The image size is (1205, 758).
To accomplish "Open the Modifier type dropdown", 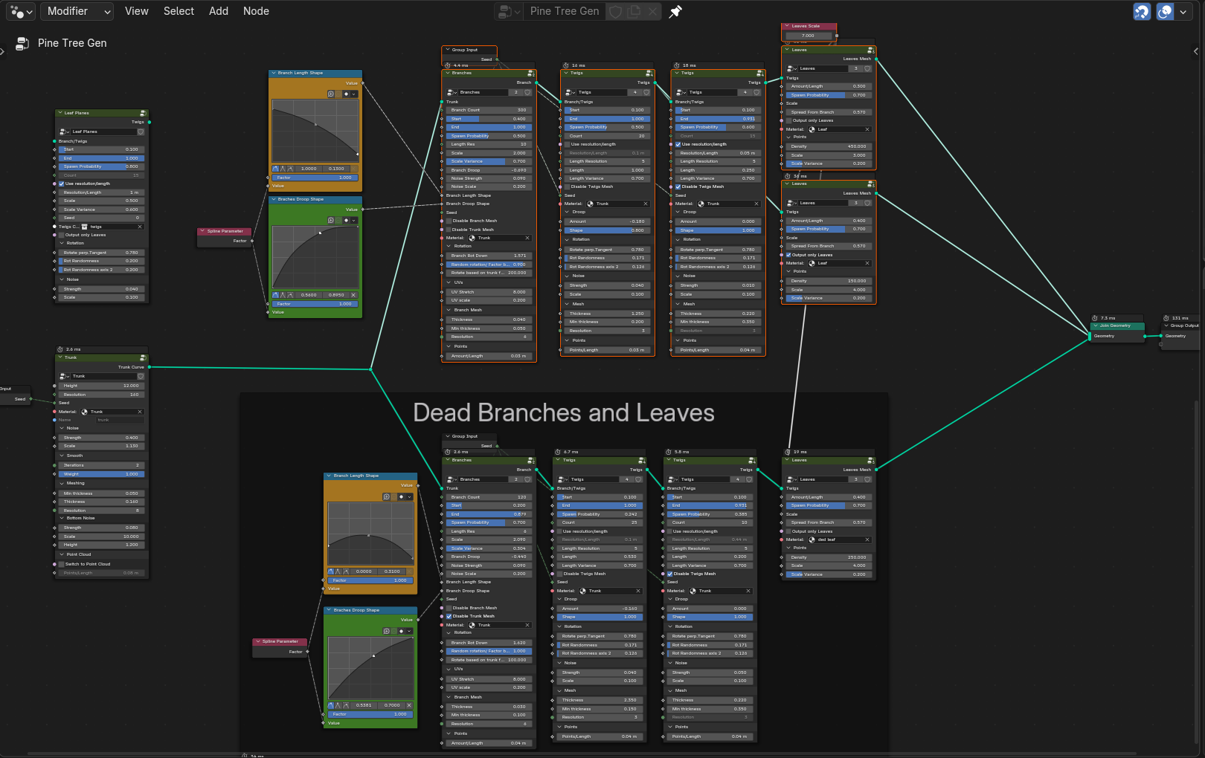I will [77, 11].
